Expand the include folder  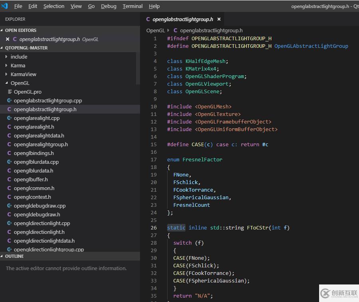click(x=6, y=57)
